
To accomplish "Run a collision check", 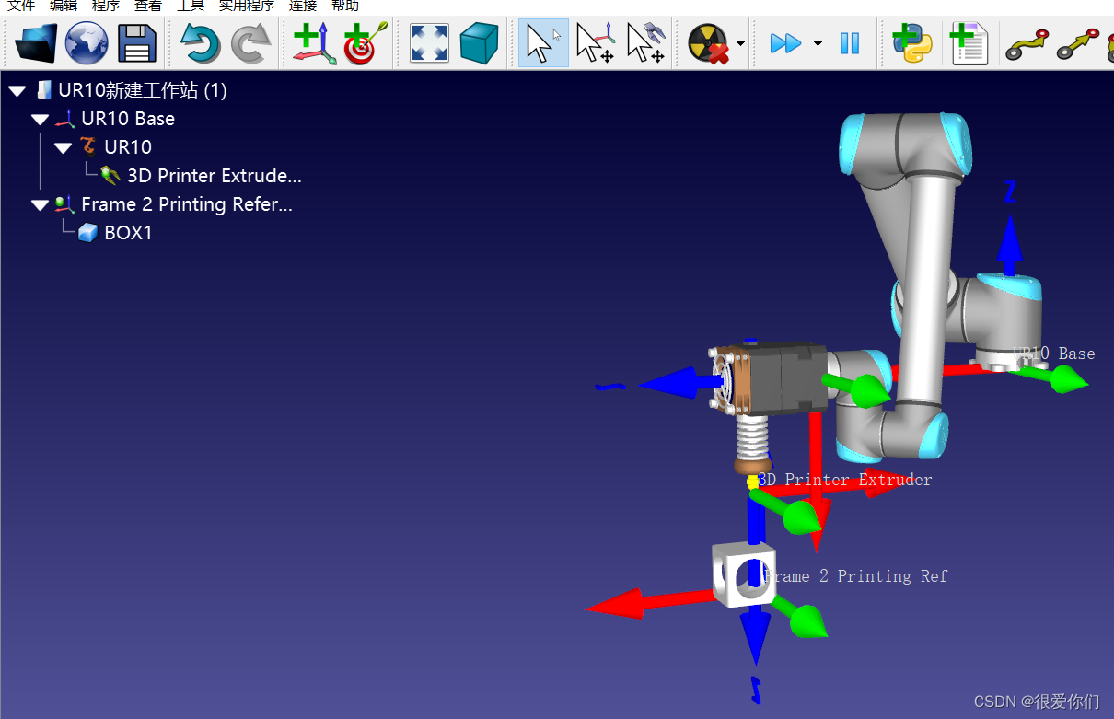I will coord(707,42).
